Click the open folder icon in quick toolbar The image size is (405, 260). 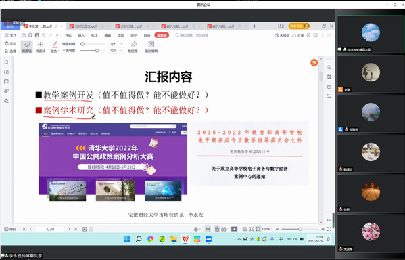coord(24,35)
